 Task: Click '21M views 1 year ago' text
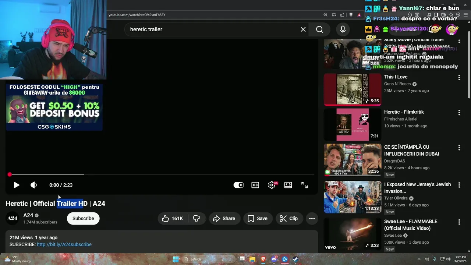pos(33,238)
